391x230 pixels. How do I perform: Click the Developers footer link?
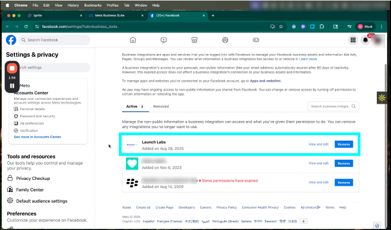click(x=187, y=207)
